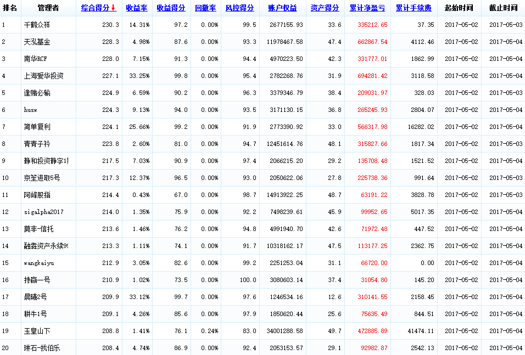Click return rate 33.12%
The image size is (525, 355).
[139, 297]
